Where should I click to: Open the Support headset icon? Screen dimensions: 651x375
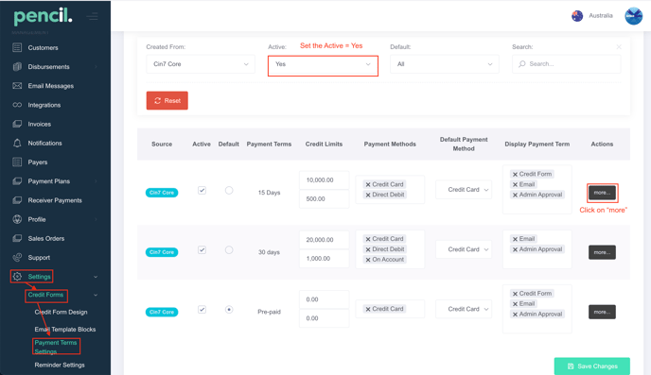click(17, 257)
